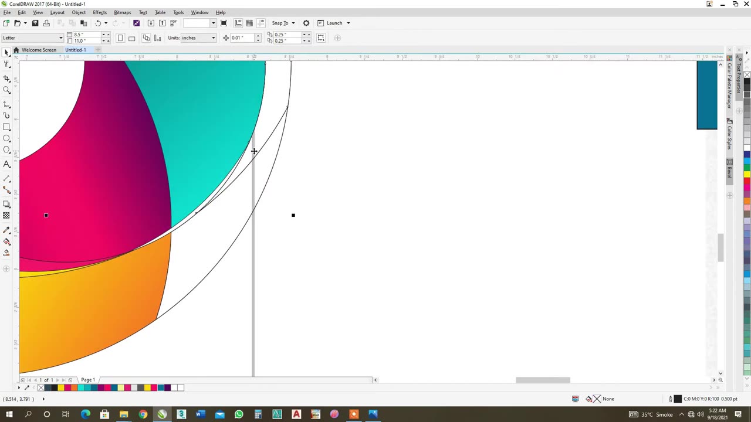
Task: Switch to the Welcome Screen tab
Action: (39, 50)
